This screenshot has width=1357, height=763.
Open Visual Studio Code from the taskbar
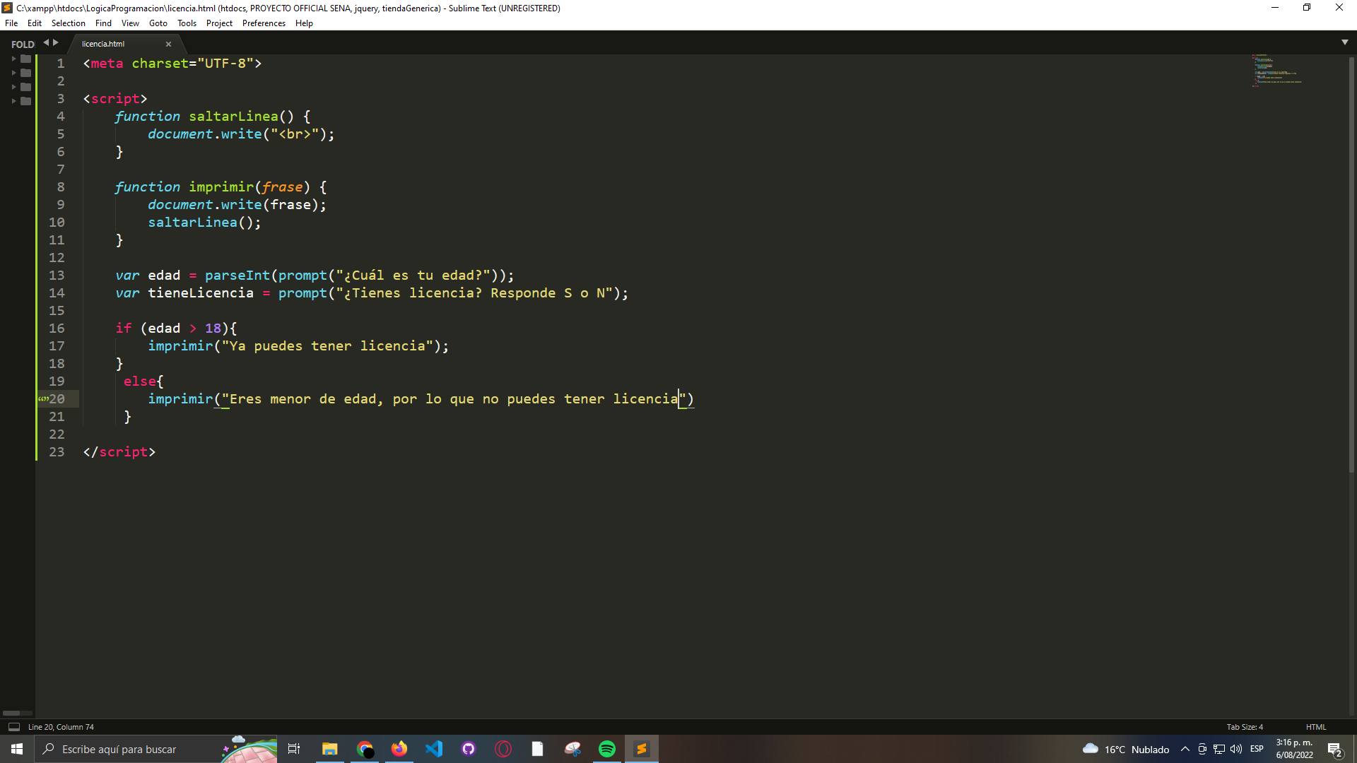point(434,749)
